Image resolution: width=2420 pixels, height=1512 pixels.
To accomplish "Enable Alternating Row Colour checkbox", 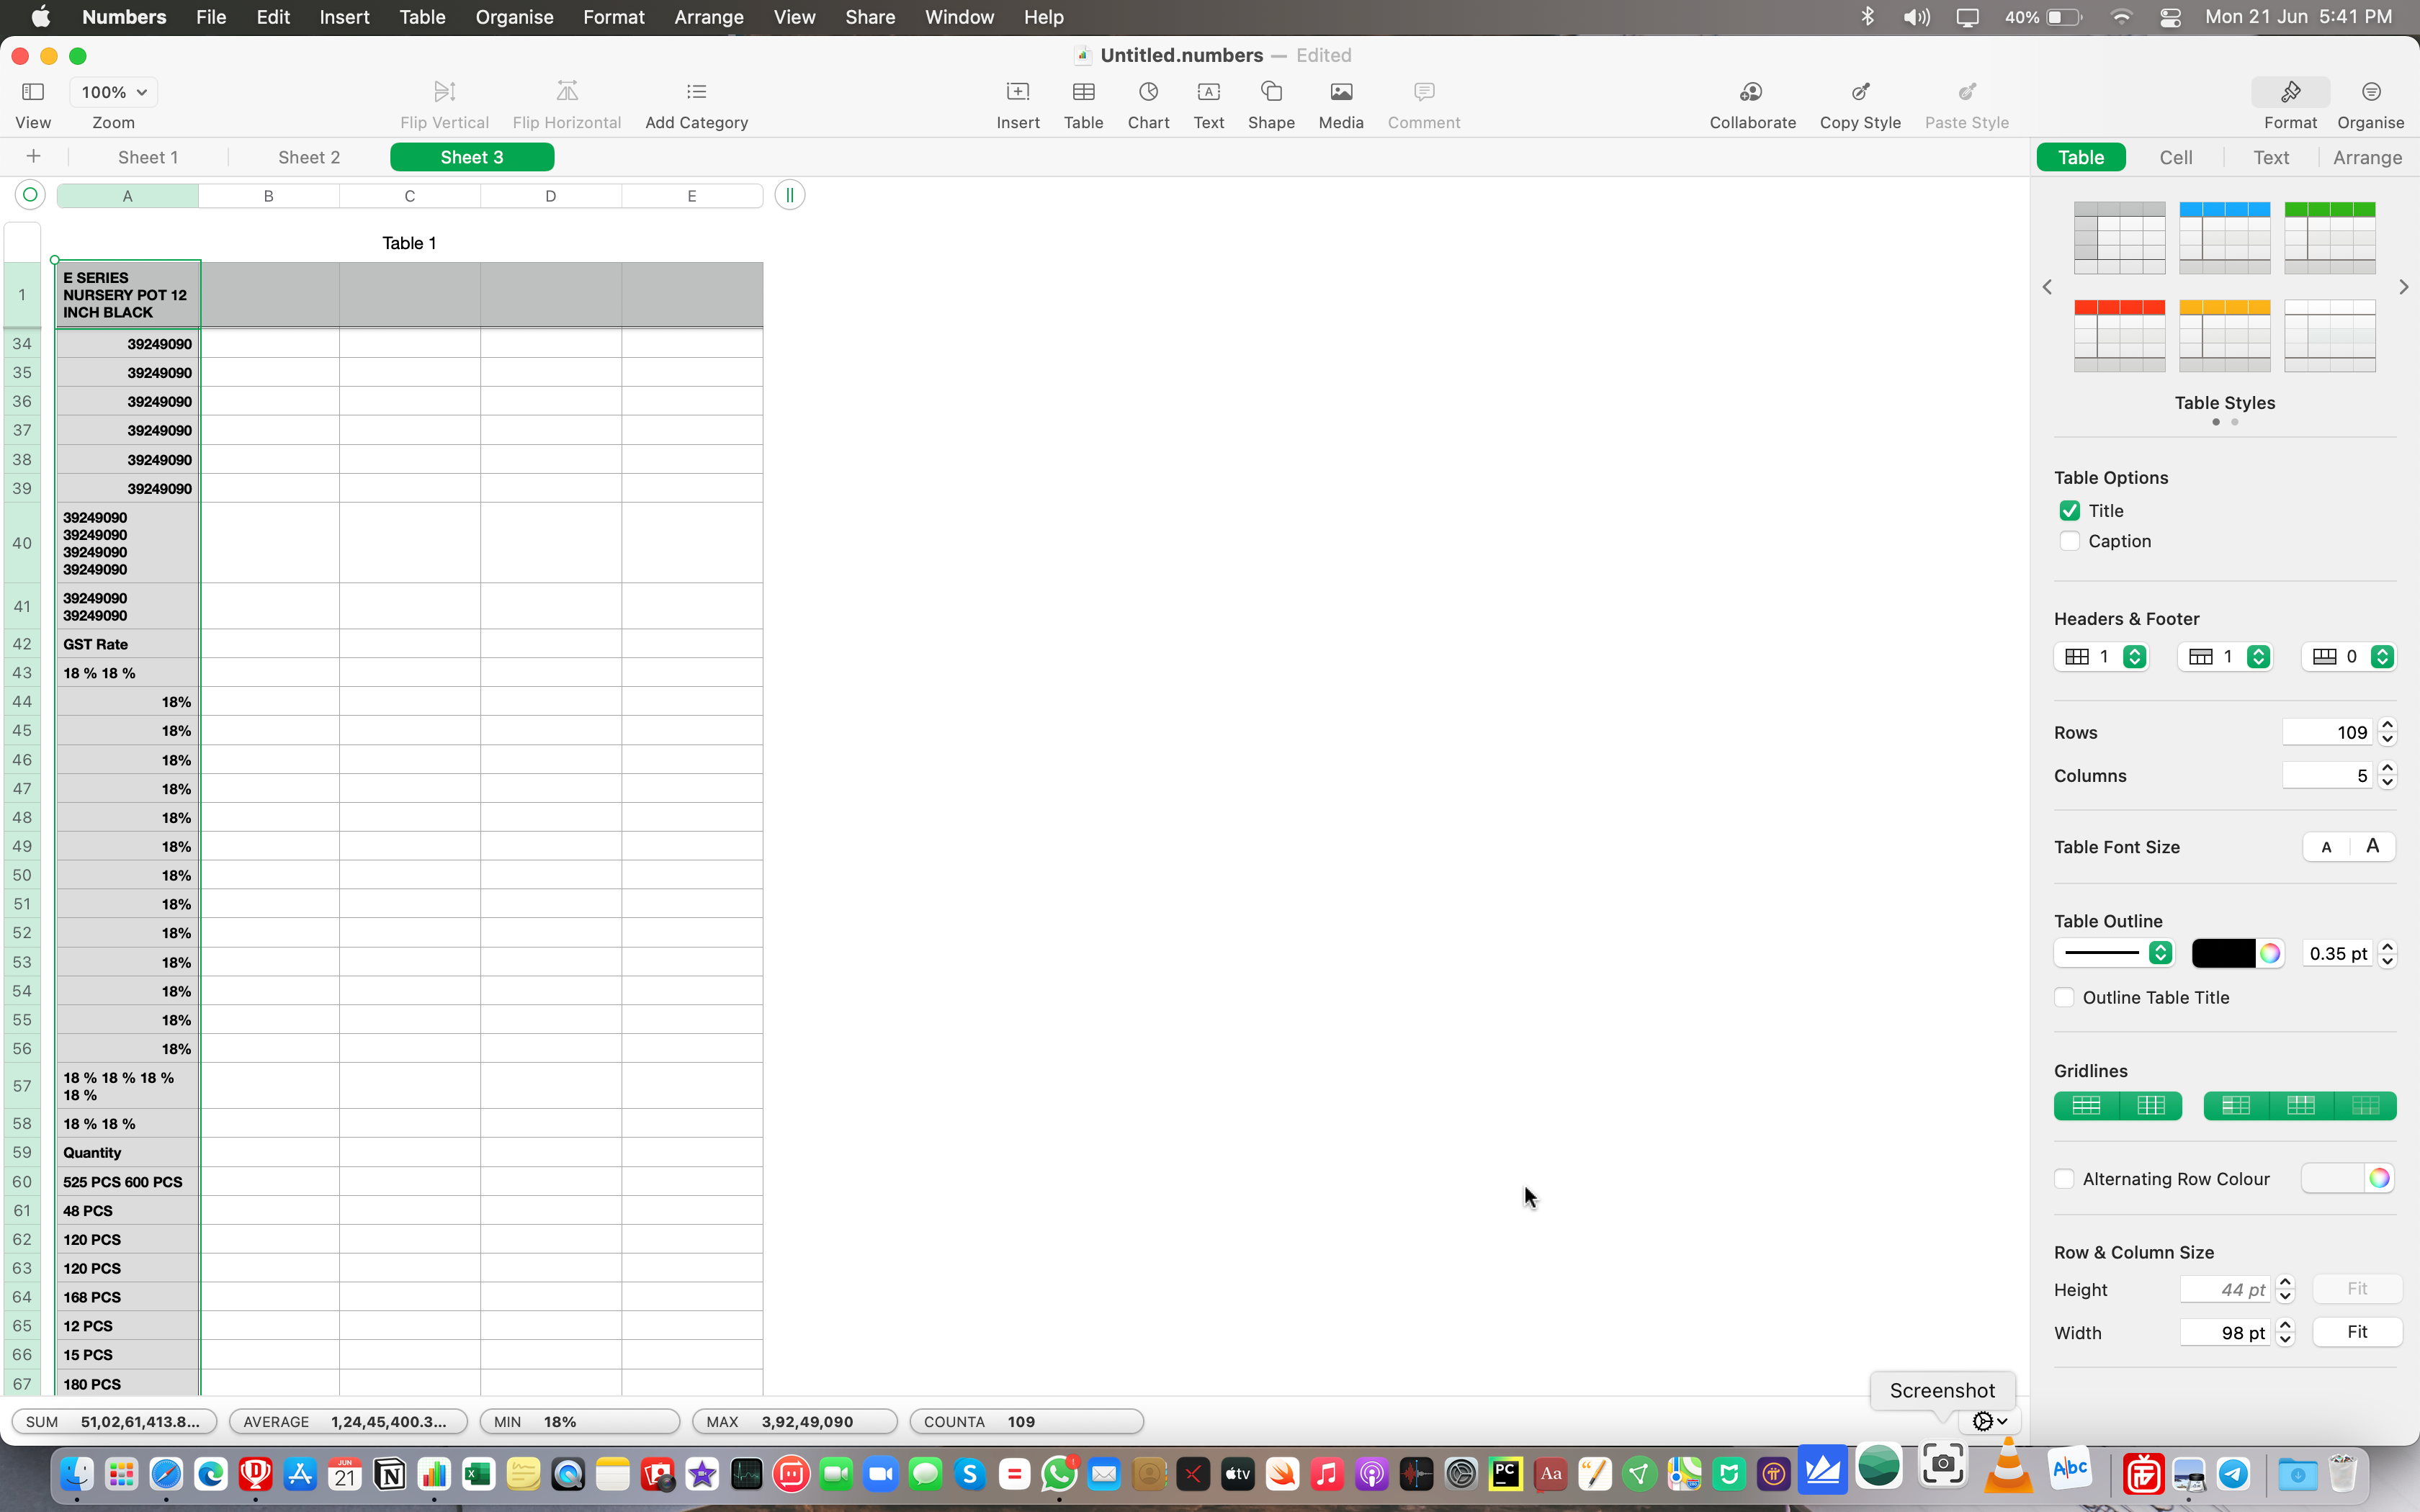I will pyautogui.click(x=2064, y=1179).
